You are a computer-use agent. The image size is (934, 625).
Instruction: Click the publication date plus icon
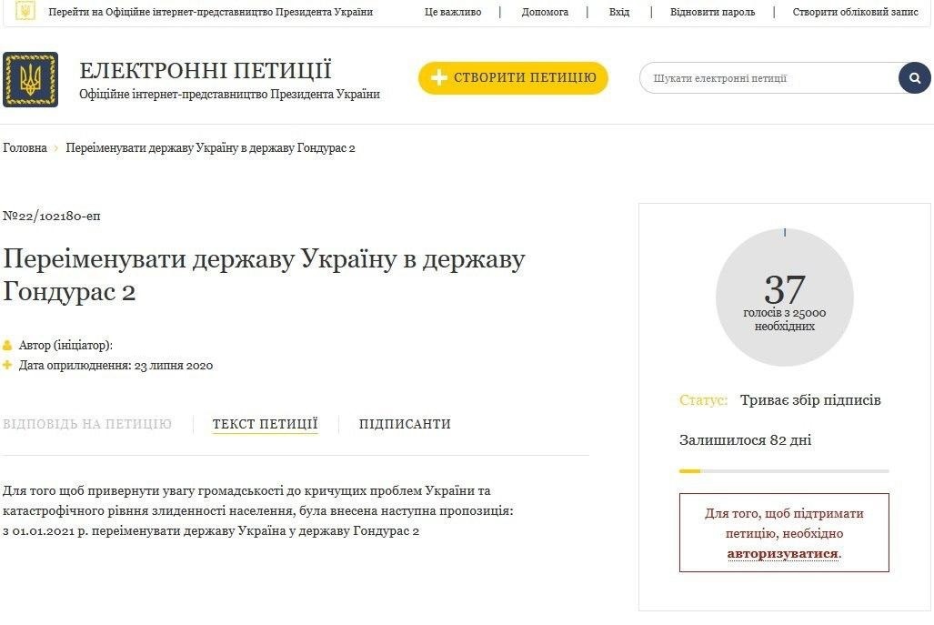7,365
